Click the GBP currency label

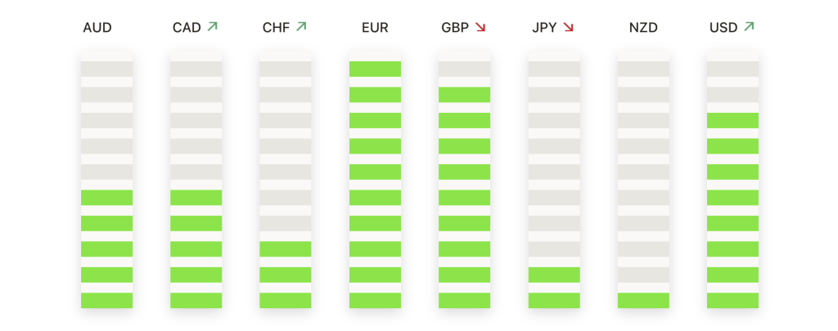[x=455, y=28]
